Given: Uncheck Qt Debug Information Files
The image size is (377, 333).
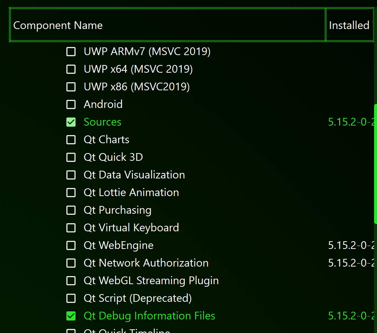Looking at the screenshot, I should (71, 316).
